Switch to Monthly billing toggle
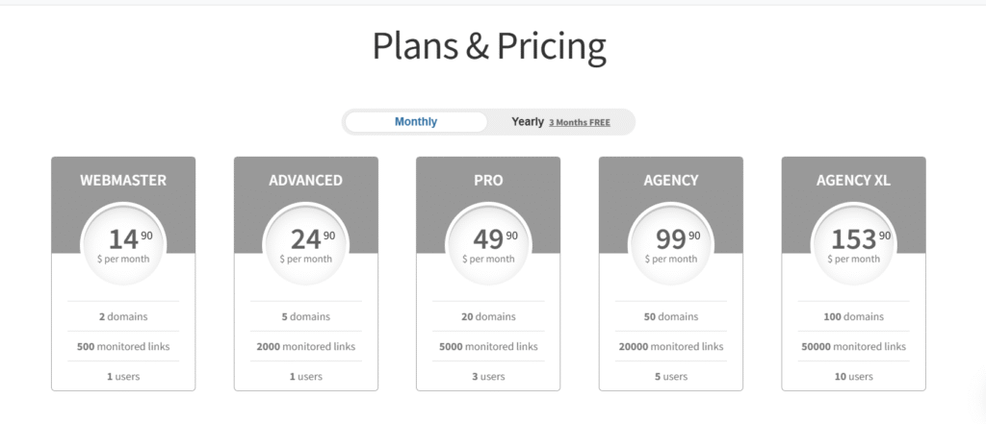 tap(416, 122)
